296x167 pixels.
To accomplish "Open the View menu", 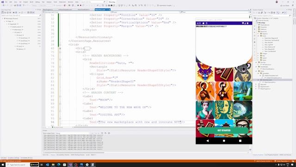I will tap(16, 2).
